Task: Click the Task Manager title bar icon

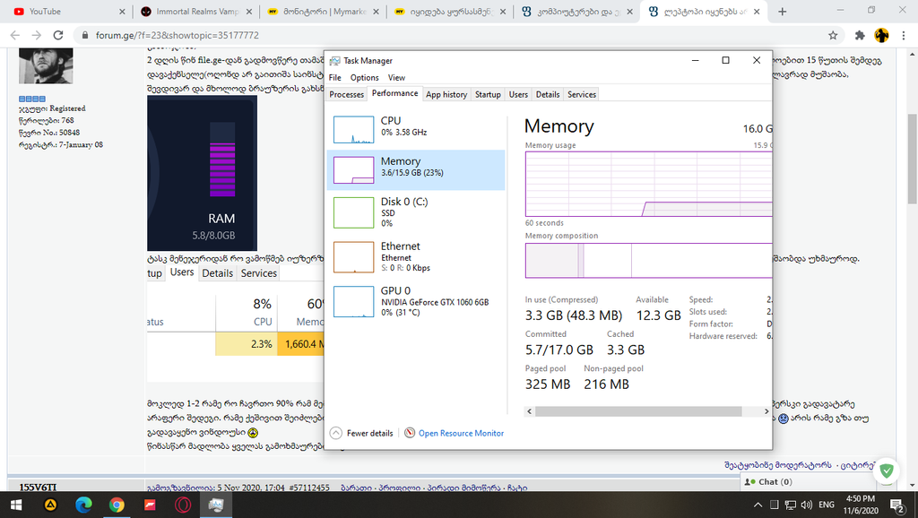Action: click(x=335, y=60)
